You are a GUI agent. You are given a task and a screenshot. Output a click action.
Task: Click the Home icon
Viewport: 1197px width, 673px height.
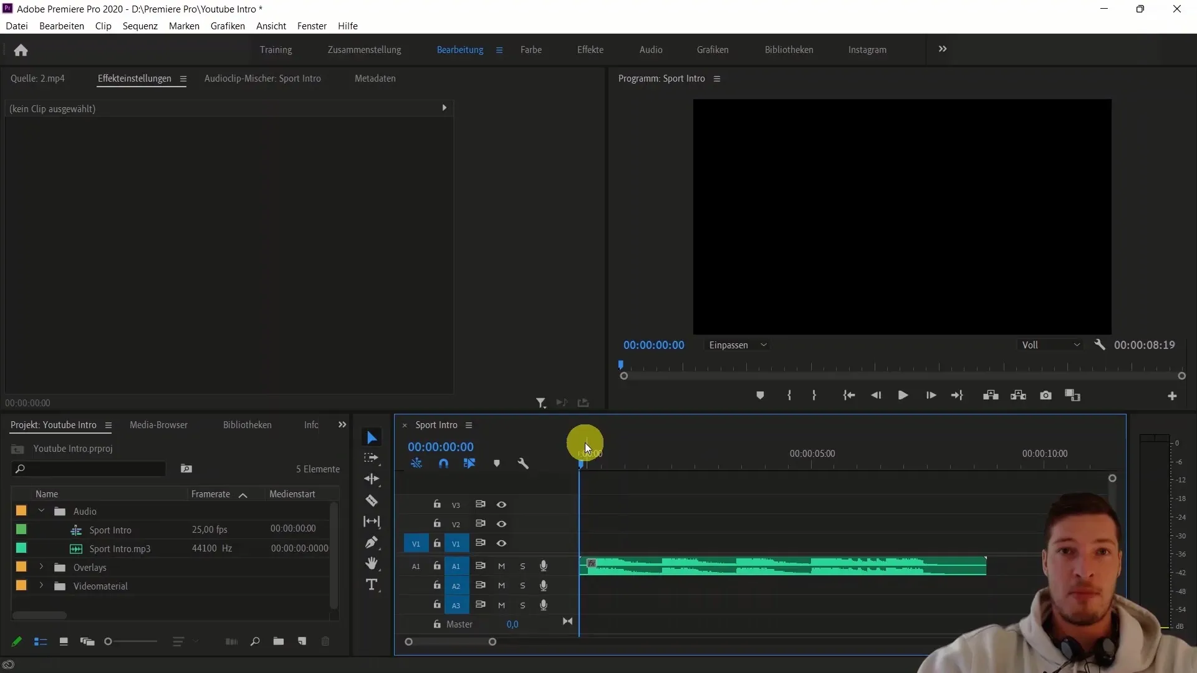21,50
